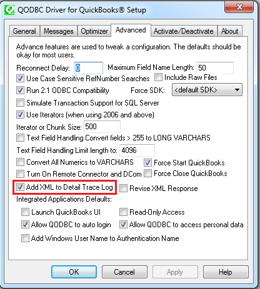Focus the Iterator or Chunk Size field

102,127
